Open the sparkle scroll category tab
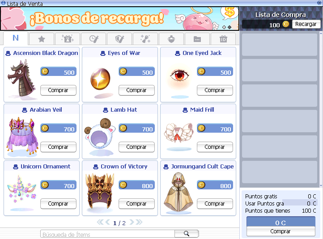 tap(145, 39)
